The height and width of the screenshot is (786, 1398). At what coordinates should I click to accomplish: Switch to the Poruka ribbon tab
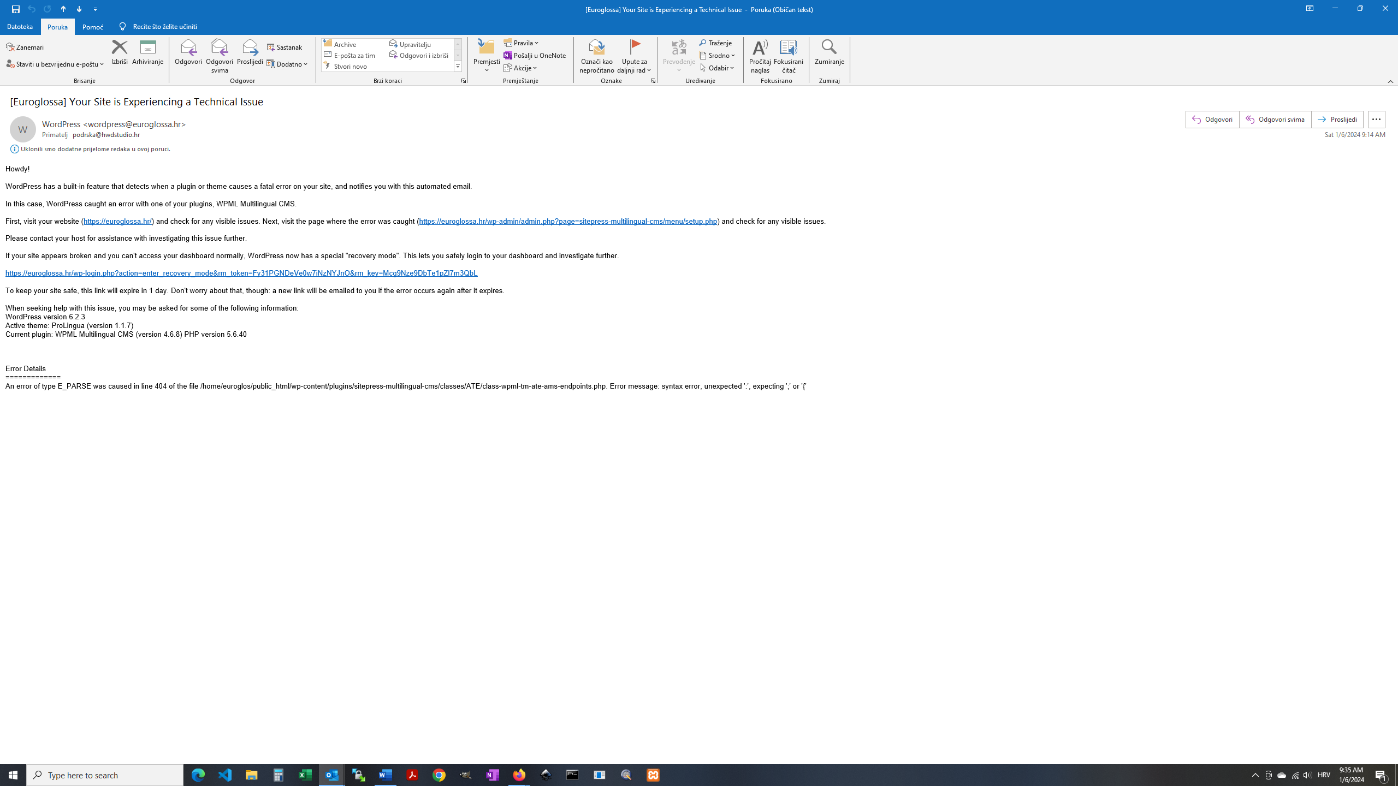click(x=57, y=27)
